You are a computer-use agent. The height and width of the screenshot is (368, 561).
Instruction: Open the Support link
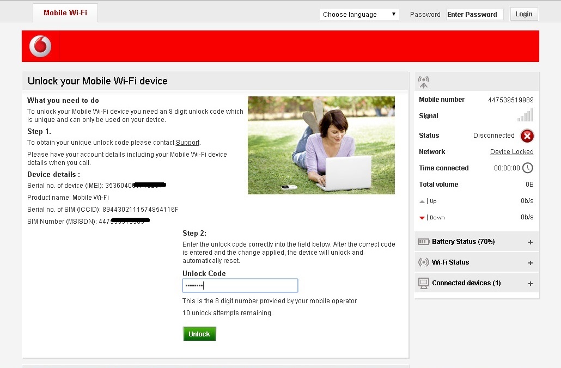[187, 142]
